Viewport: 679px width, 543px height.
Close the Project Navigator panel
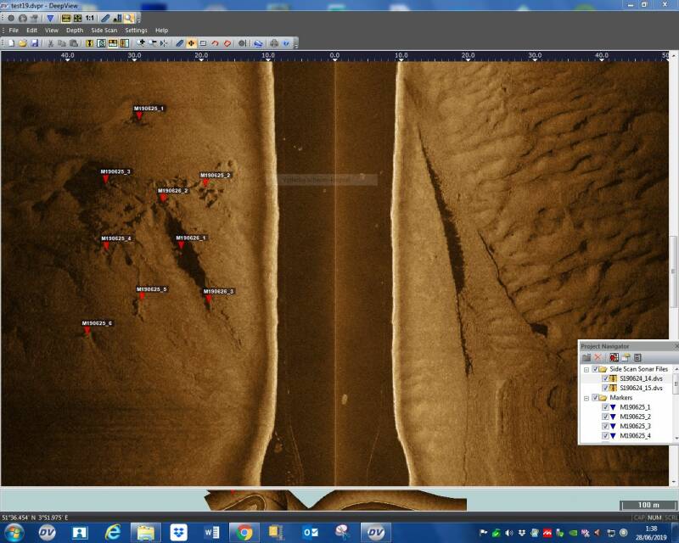[x=676, y=346]
